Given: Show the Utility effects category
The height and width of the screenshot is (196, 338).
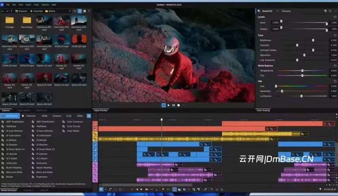Looking at the screenshot, I should [80, 116].
